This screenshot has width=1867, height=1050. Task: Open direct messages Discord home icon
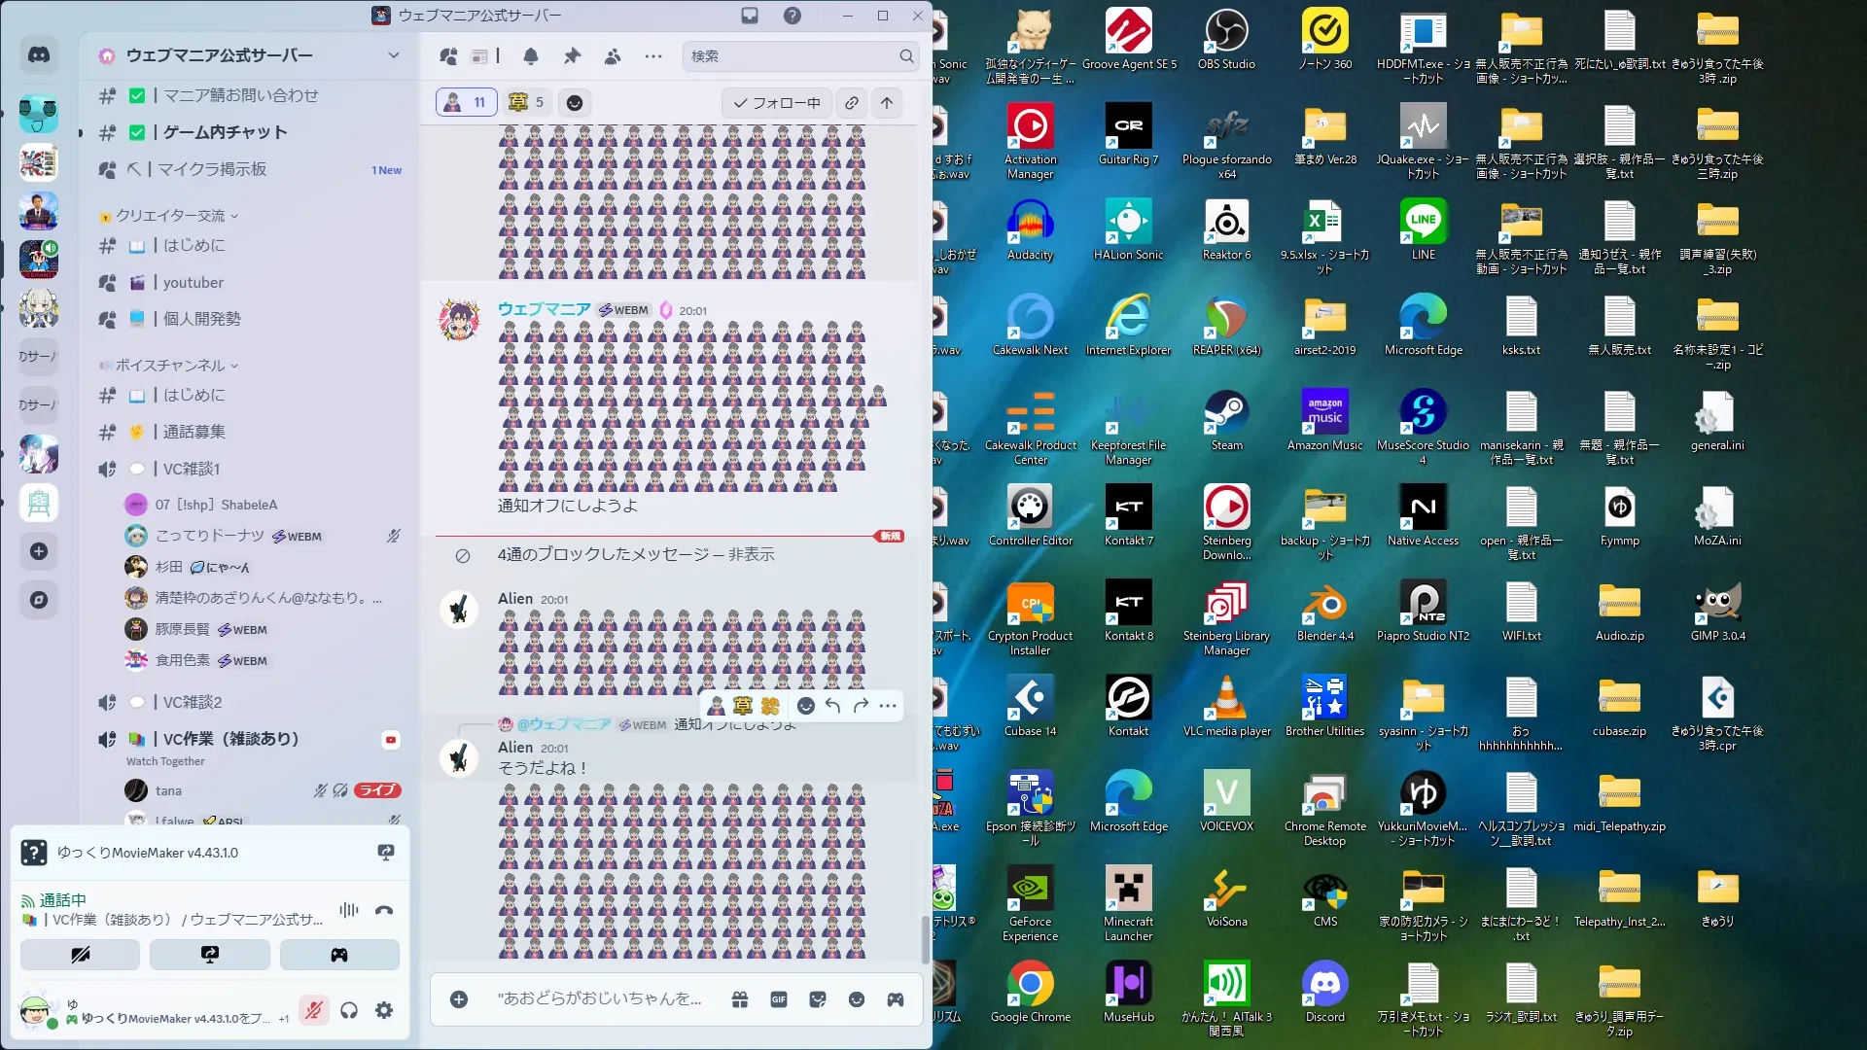coord(39,55)
